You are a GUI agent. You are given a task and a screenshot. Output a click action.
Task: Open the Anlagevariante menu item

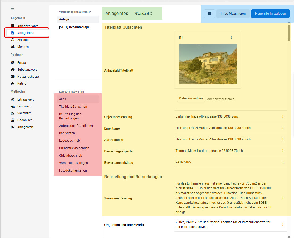(28, 26)
